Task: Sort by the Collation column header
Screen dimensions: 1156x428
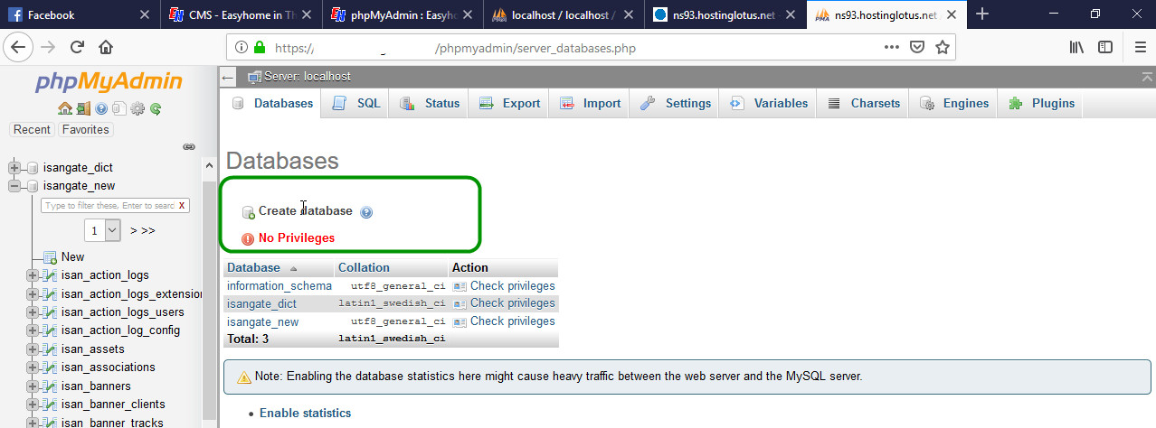Action: (x=364, y=268)
